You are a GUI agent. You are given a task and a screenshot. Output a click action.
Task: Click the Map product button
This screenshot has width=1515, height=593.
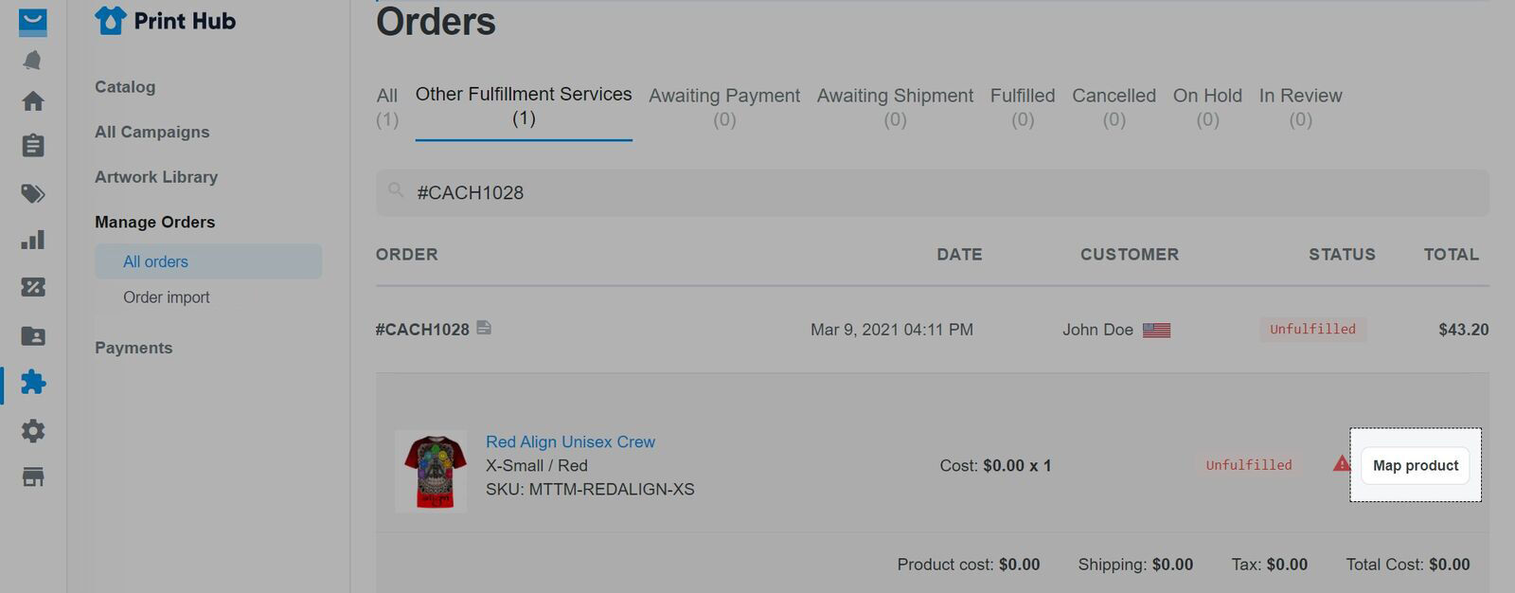coord(1416,465)
